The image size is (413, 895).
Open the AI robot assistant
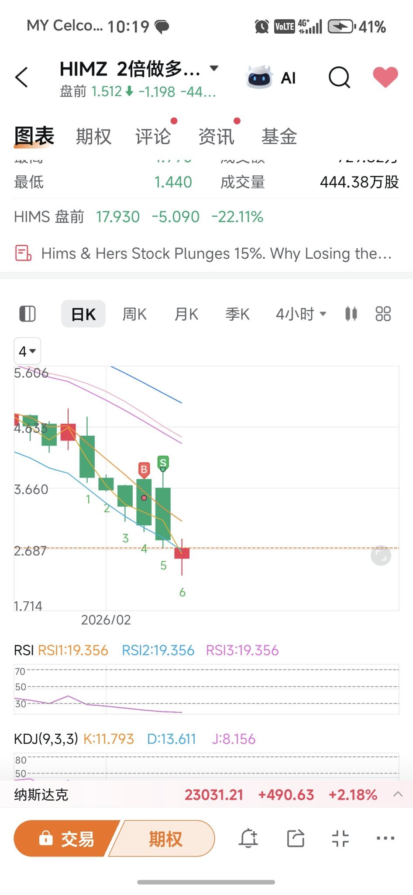[x=271, y=78]
